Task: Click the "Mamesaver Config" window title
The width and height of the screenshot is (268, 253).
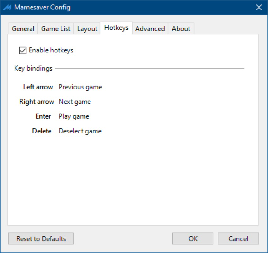Action: click(42, 8)
